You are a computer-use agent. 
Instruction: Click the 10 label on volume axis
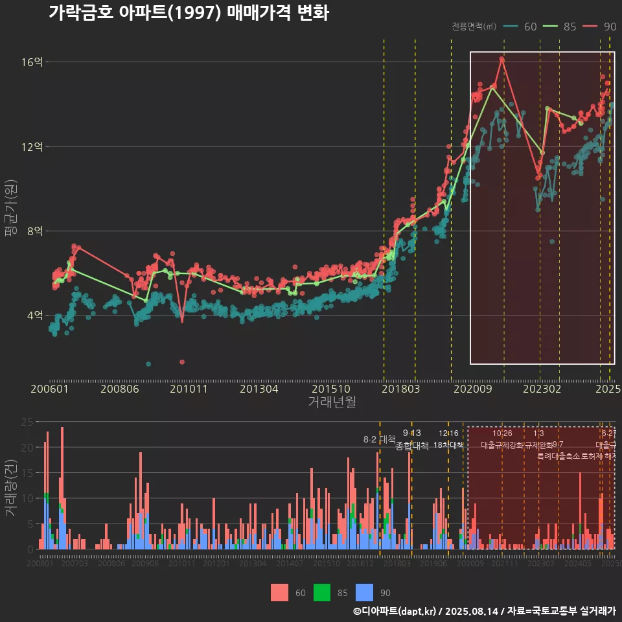point(27,498)
